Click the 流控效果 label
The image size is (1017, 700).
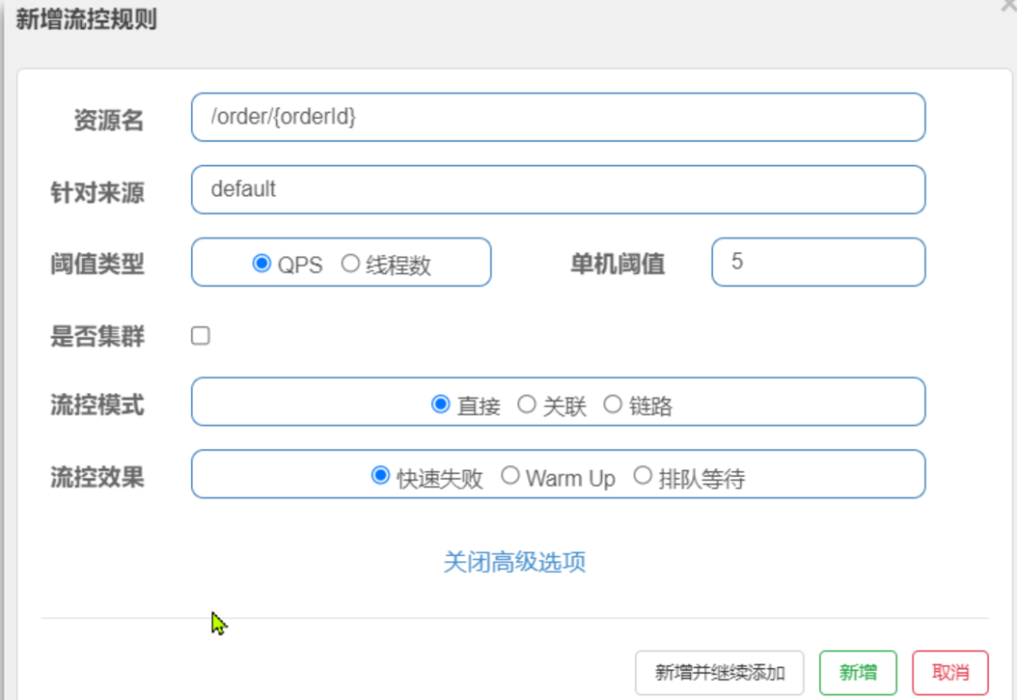[x=97, y=478]
